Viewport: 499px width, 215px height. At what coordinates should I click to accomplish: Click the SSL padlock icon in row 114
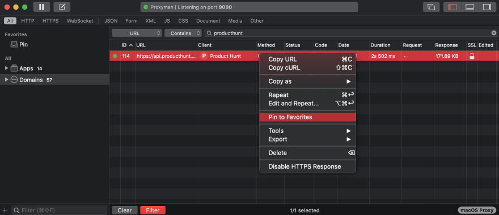(x=472, y=56)
